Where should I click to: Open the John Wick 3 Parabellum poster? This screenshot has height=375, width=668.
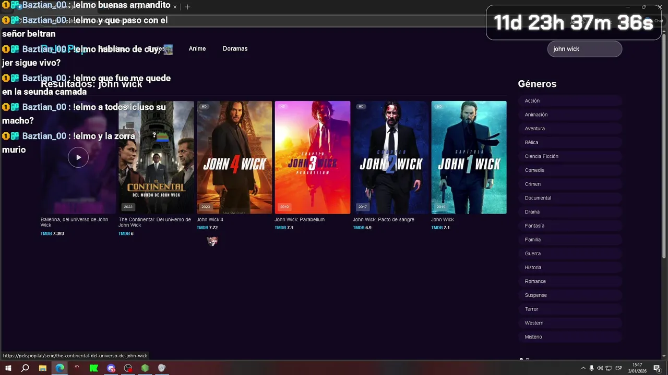pos(313,157)
